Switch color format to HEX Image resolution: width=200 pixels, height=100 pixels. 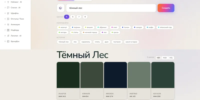tap(158, 58)
